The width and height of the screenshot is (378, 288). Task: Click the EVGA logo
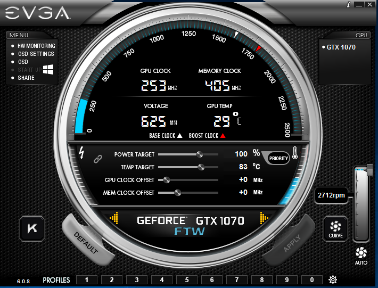(38, 13)
